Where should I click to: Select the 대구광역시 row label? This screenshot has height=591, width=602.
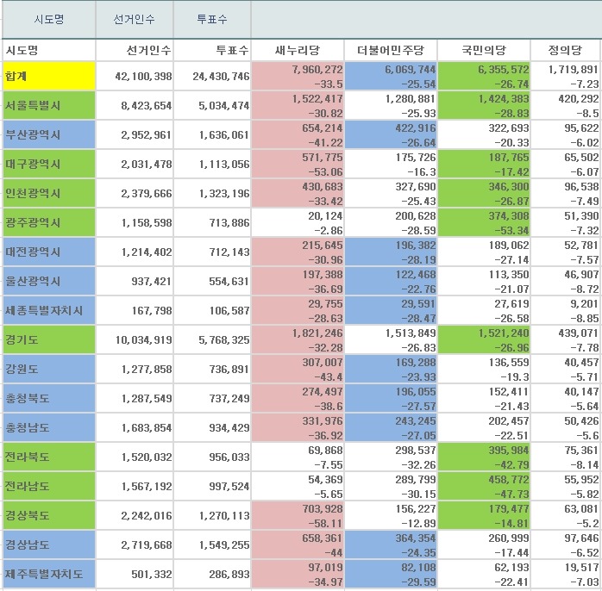click(49, 165)
